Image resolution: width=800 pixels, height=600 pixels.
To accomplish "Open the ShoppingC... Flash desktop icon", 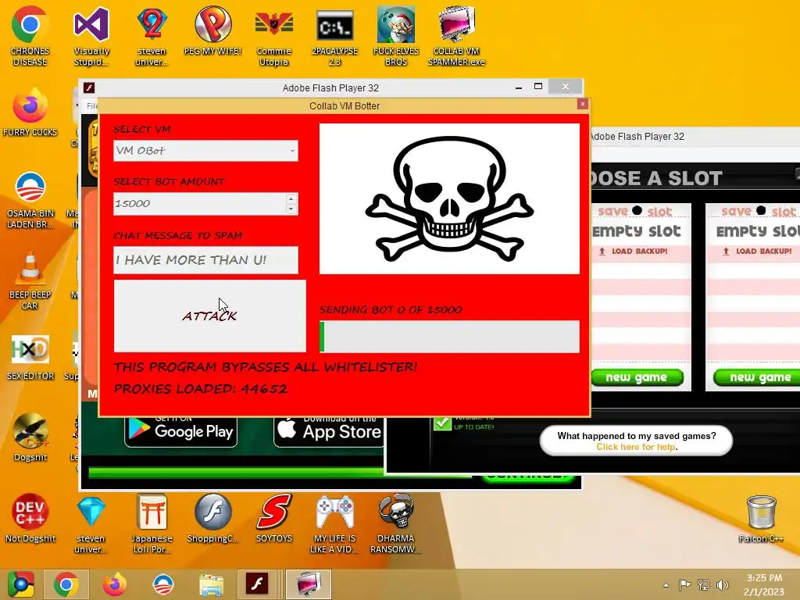I will coord(212,519).
